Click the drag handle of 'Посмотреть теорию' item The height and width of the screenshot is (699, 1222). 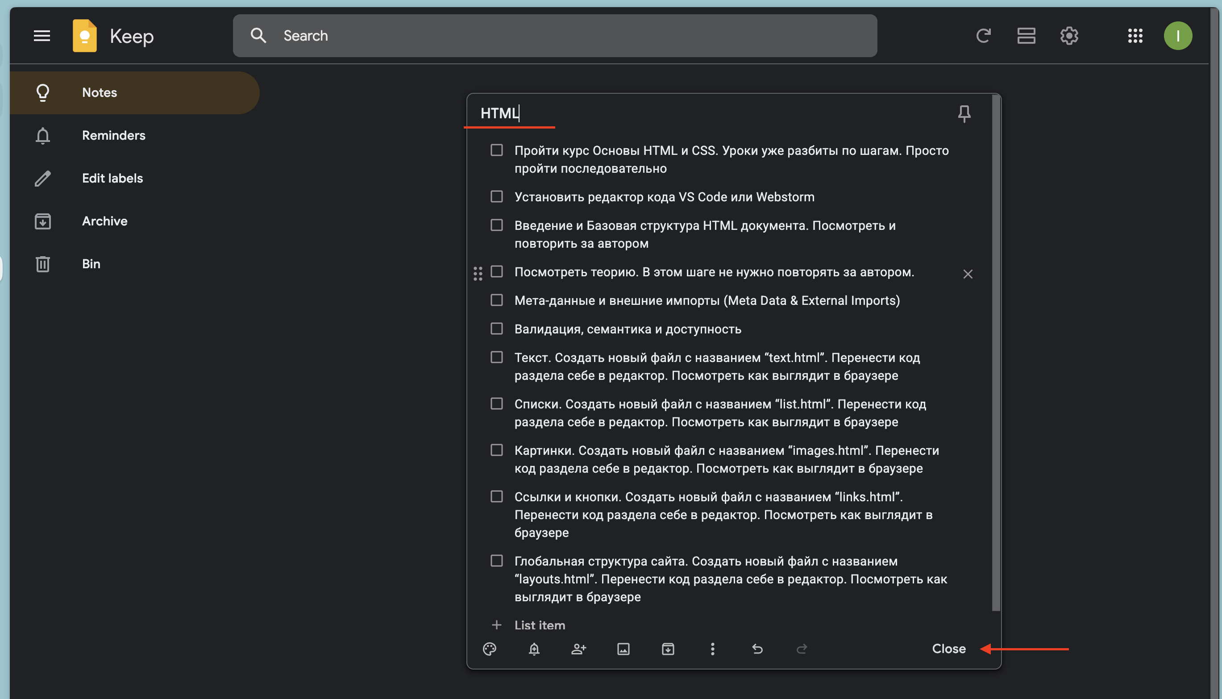[x=478, y=274]
